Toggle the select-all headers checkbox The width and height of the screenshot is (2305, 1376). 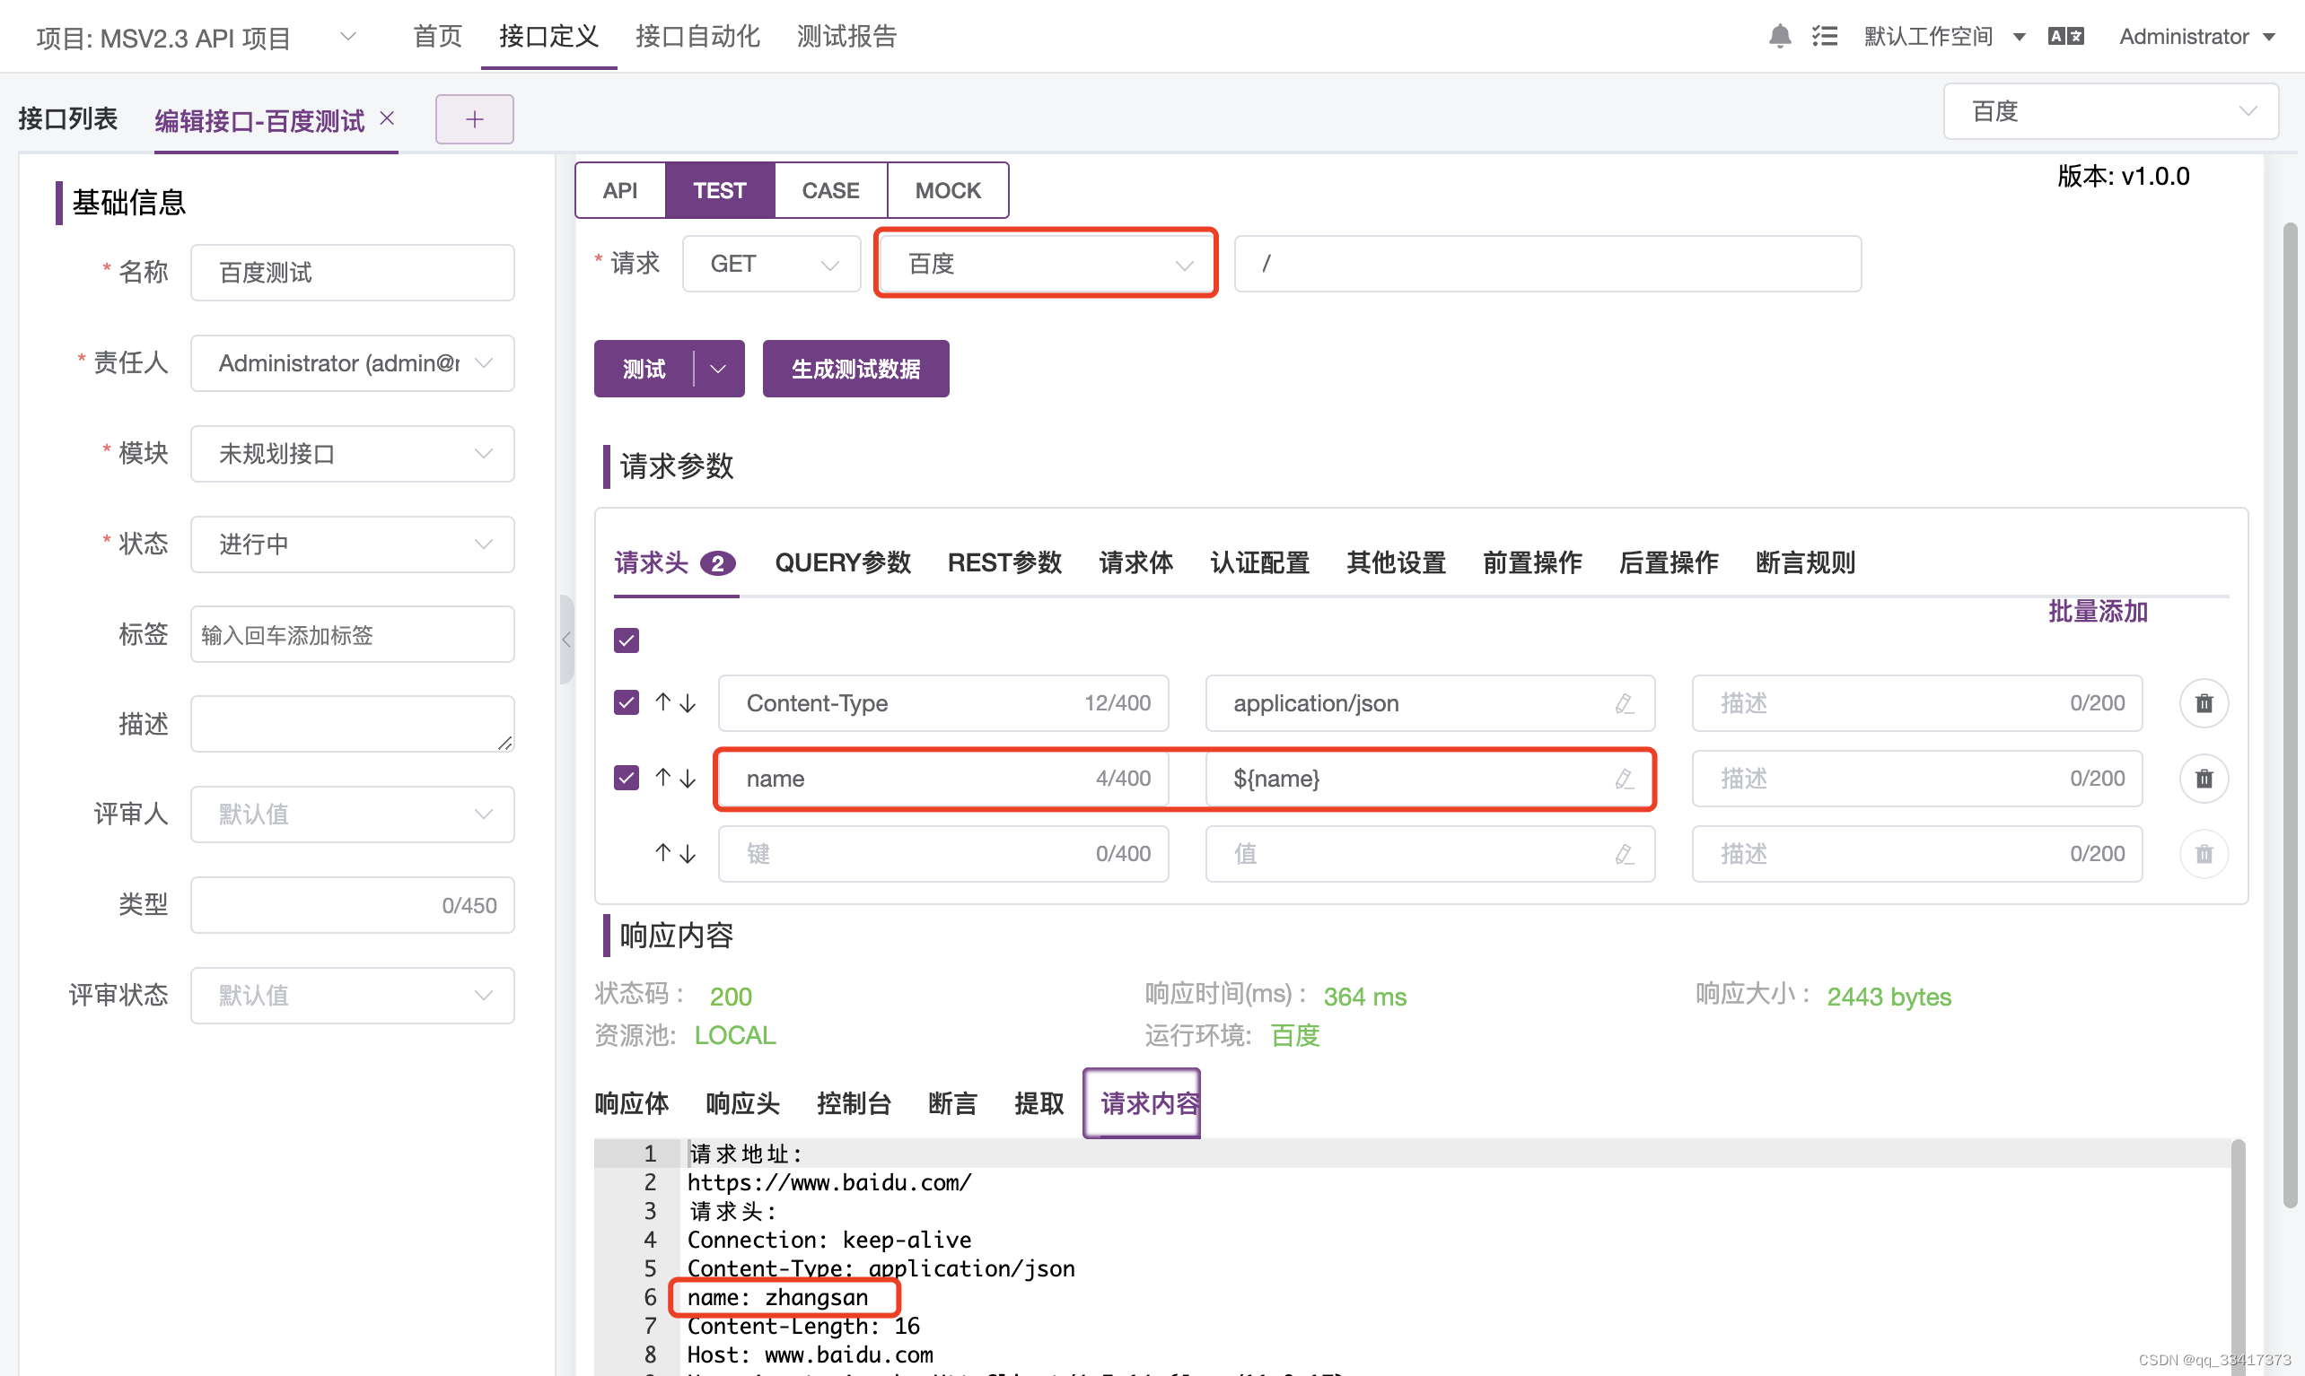627,640
